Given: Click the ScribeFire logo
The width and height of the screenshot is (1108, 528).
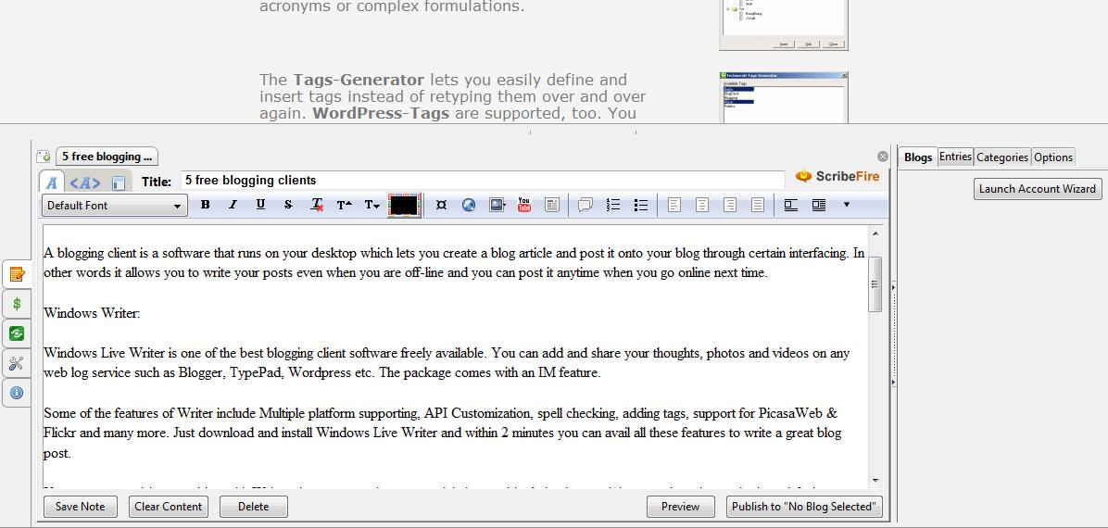Looking at the screenshot, I should 837,176.
